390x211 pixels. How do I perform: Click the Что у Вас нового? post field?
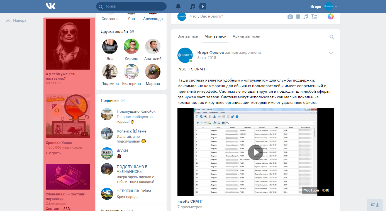(x=206, y=16)
